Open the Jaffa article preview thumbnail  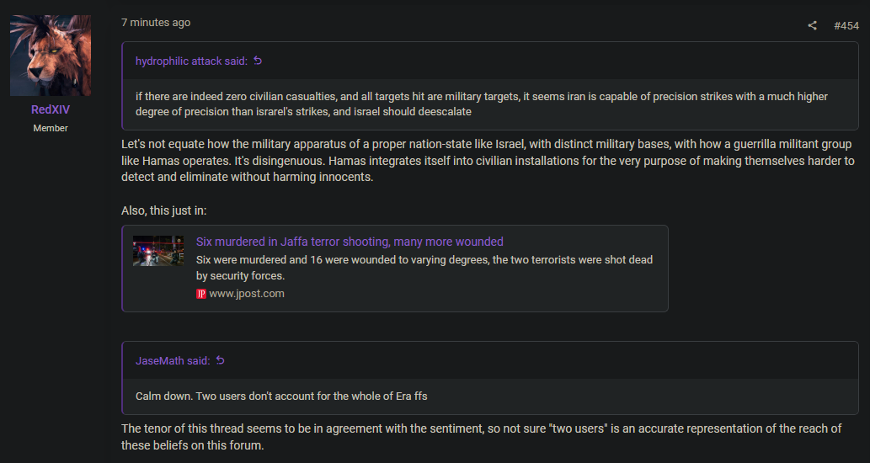point(158,251)
